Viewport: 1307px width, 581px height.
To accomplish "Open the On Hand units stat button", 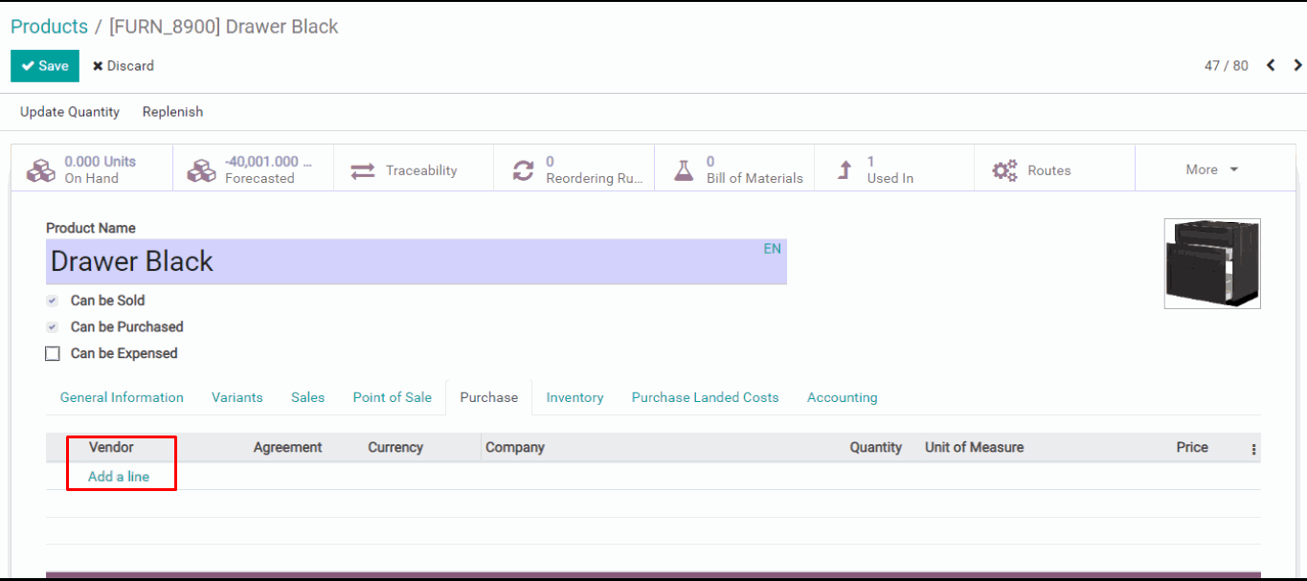I will [x=92, y=169].
